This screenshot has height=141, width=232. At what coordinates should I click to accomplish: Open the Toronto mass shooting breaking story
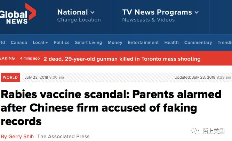pos(122,59)
